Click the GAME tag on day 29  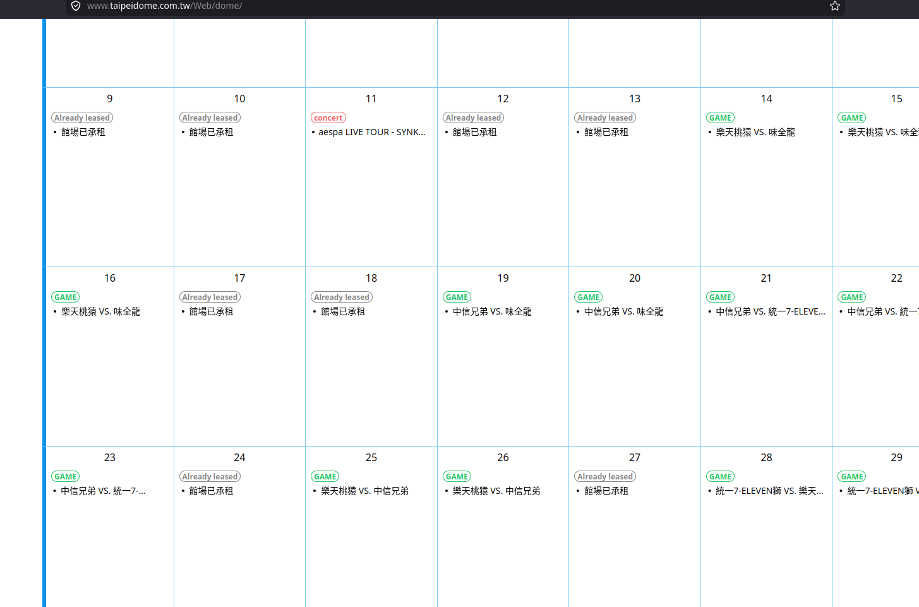click(x=852, y=476)
